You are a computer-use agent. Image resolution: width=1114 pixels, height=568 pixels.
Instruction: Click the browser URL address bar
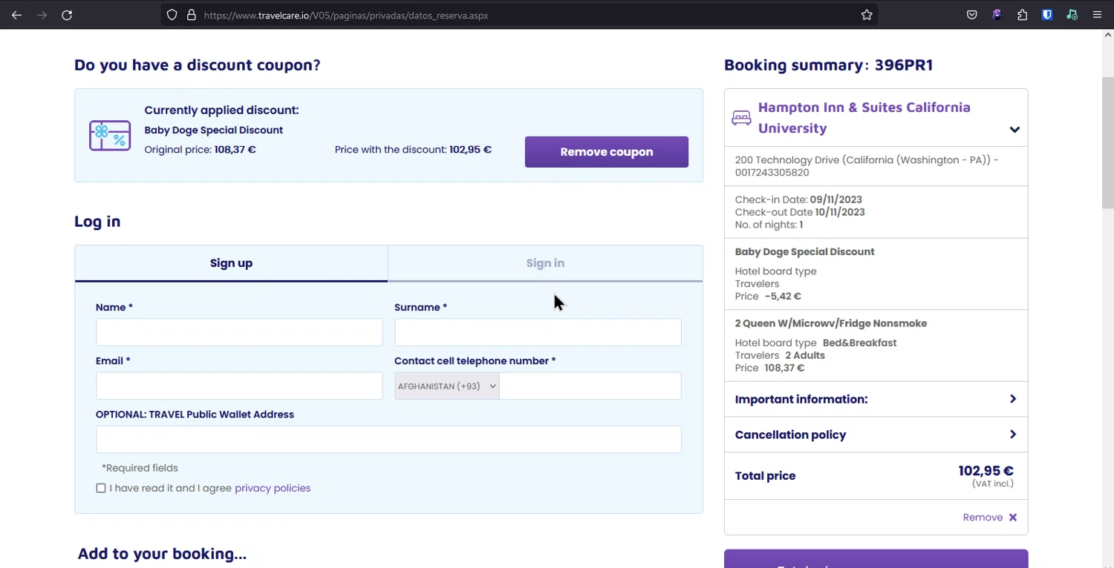[x=519, y=15]
